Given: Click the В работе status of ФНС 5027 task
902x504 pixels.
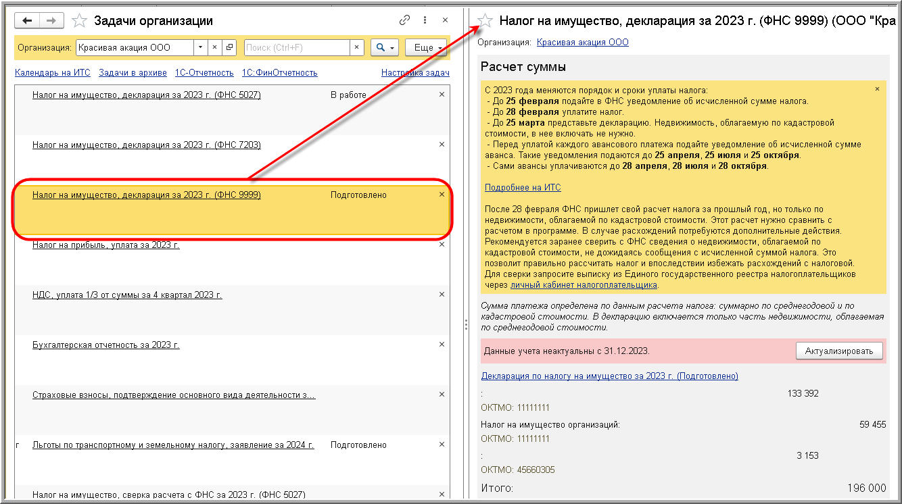Looking at the screenshot, I should (x=348, y=95).
